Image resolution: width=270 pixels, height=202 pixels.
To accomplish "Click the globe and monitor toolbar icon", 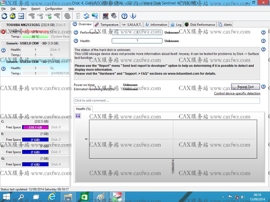I will click(95, 16).
